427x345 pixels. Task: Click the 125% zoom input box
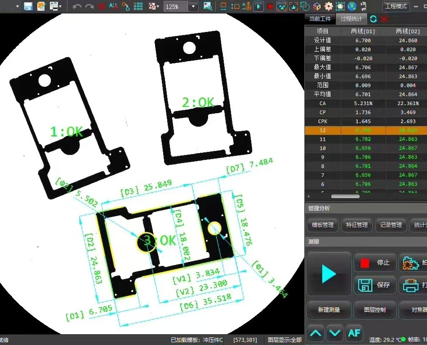176,7
